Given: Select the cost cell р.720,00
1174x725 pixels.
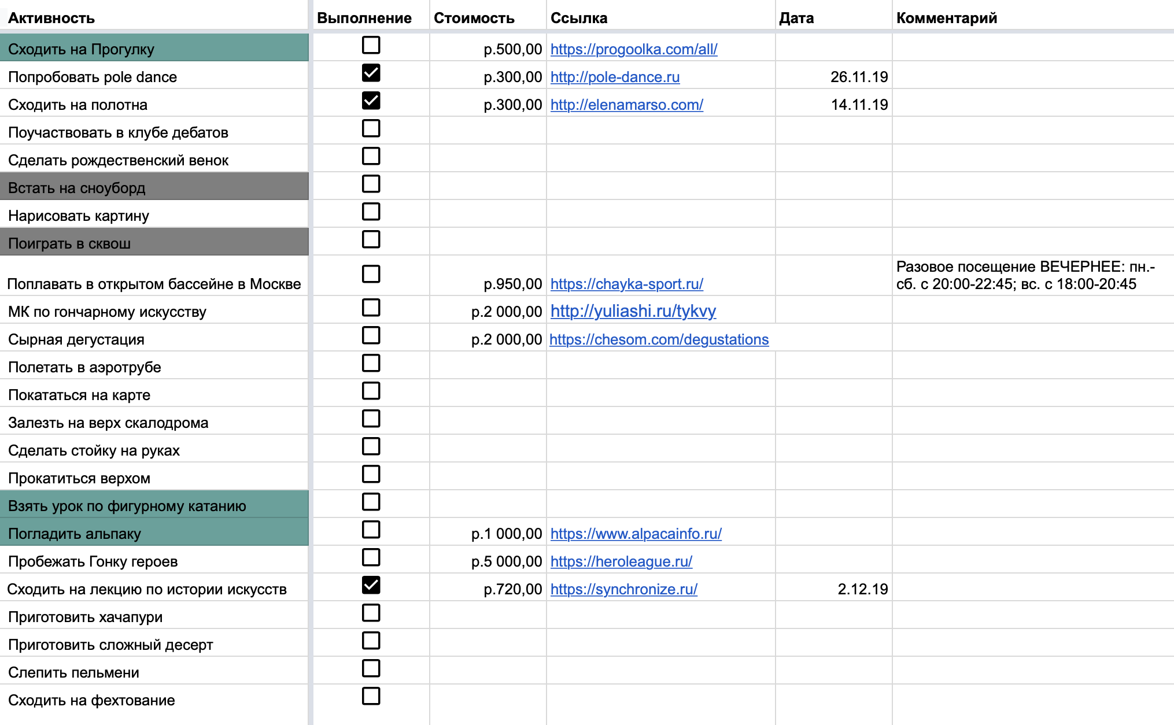Looking at the screenshot, I should click(x=488, y=587).
